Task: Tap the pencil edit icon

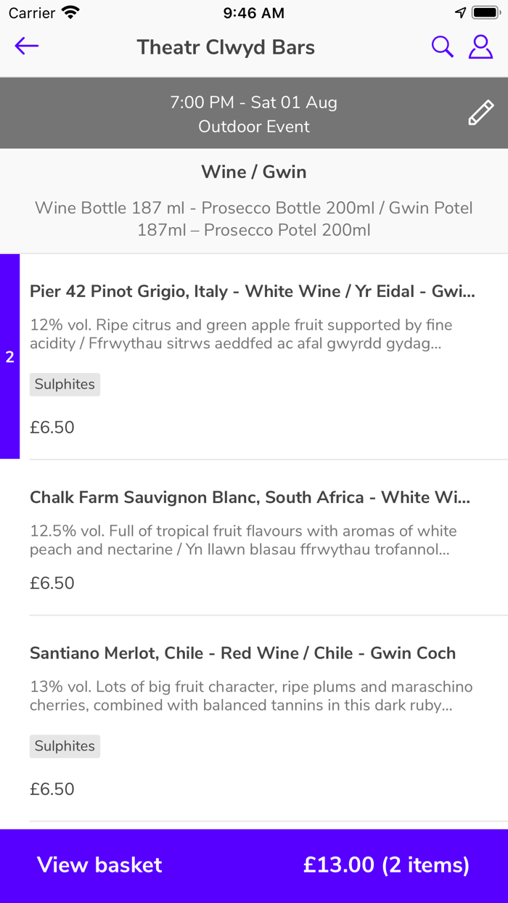Action: 480,113
